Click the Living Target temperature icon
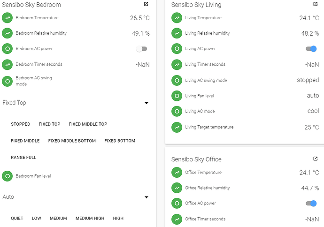 (x=177, y=127)
